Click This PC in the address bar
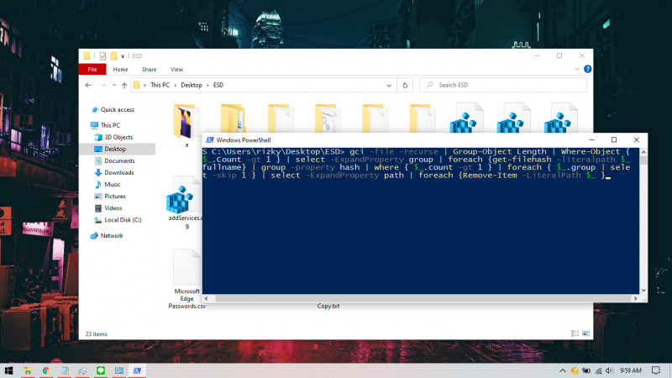672x378 pixels. [x=160, y=85]
